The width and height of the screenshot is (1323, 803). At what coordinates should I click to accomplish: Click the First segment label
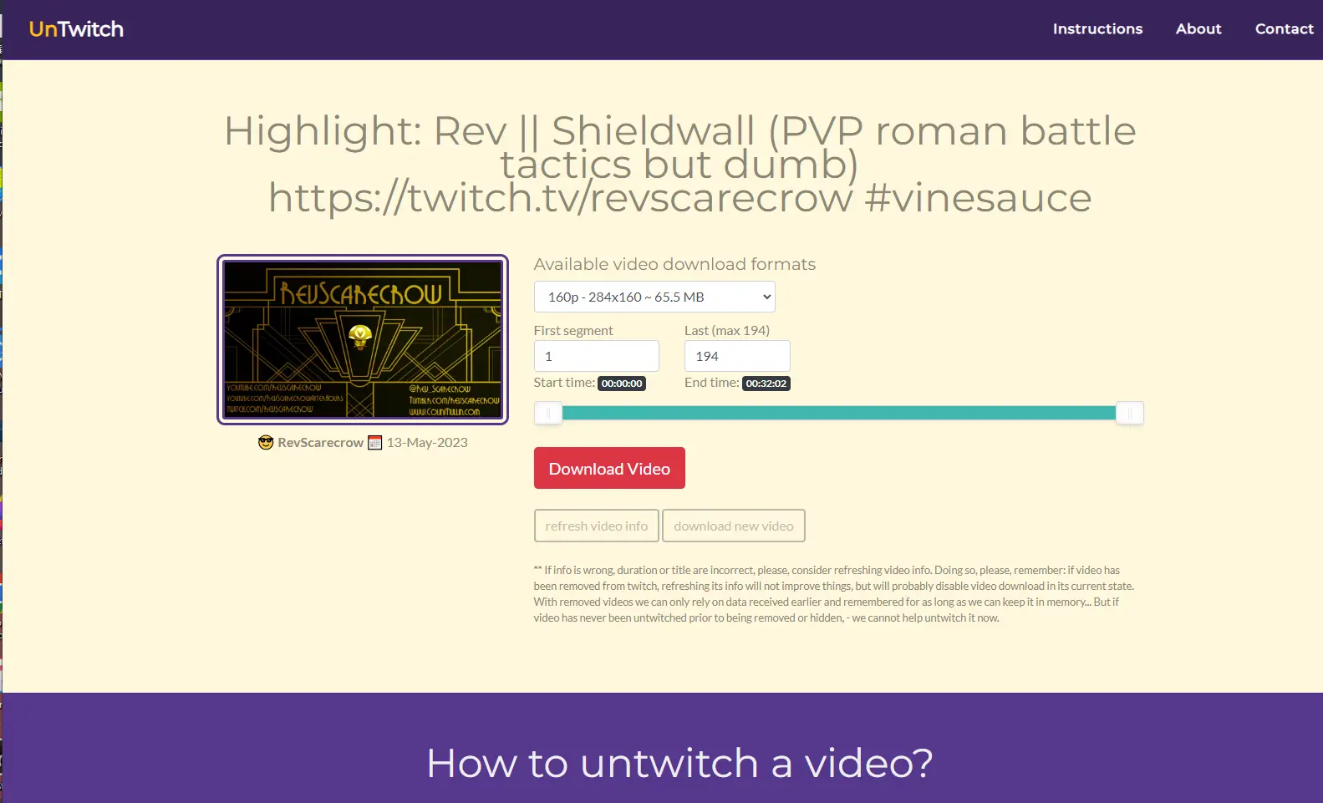(573, 331)
